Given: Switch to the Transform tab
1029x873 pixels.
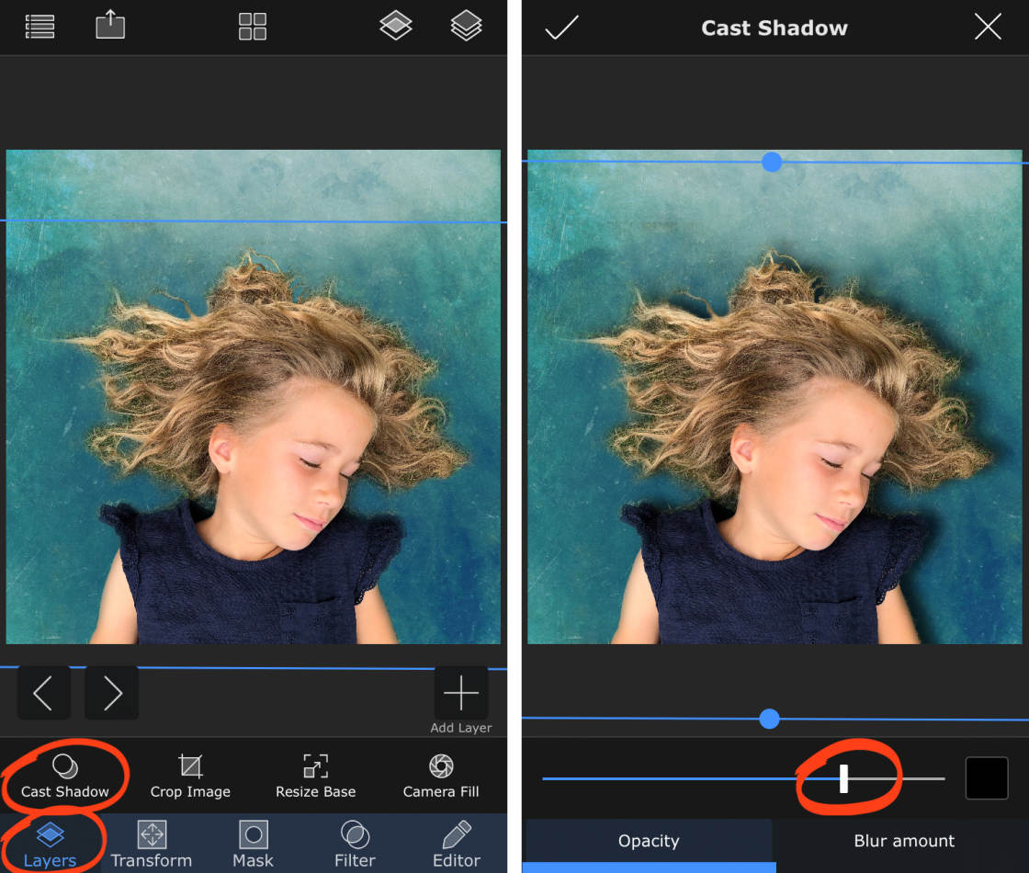Looking at the screenshot, I should pos(152,845).
